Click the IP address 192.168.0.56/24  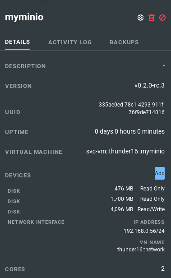coord(144,231)
